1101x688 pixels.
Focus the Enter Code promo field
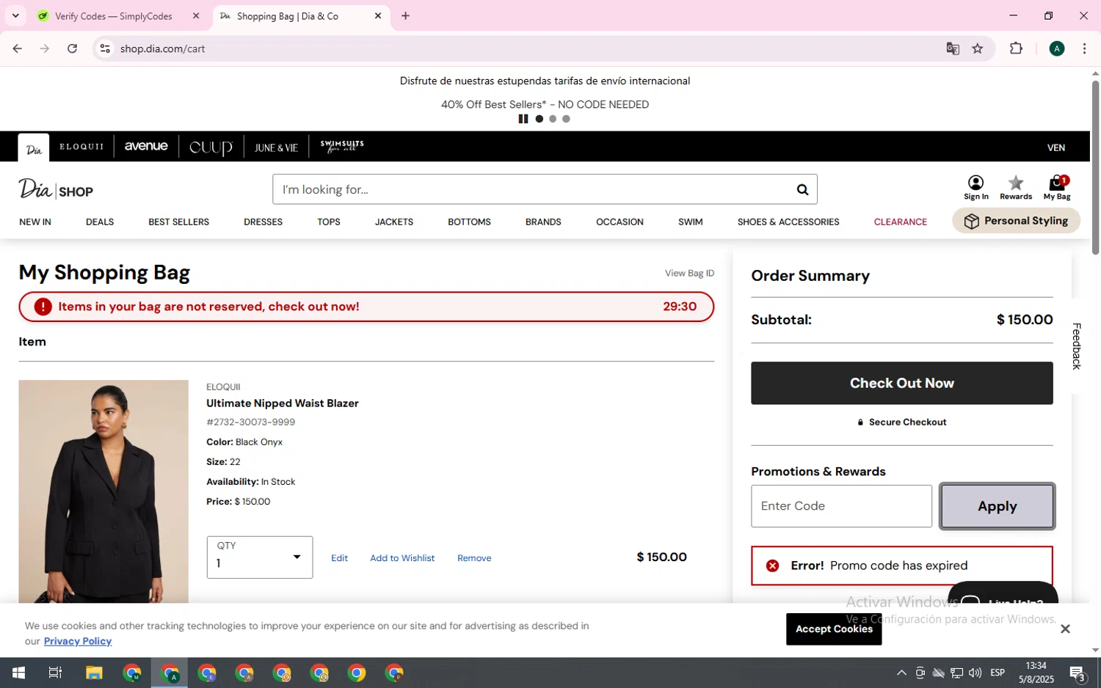point(841,506)
